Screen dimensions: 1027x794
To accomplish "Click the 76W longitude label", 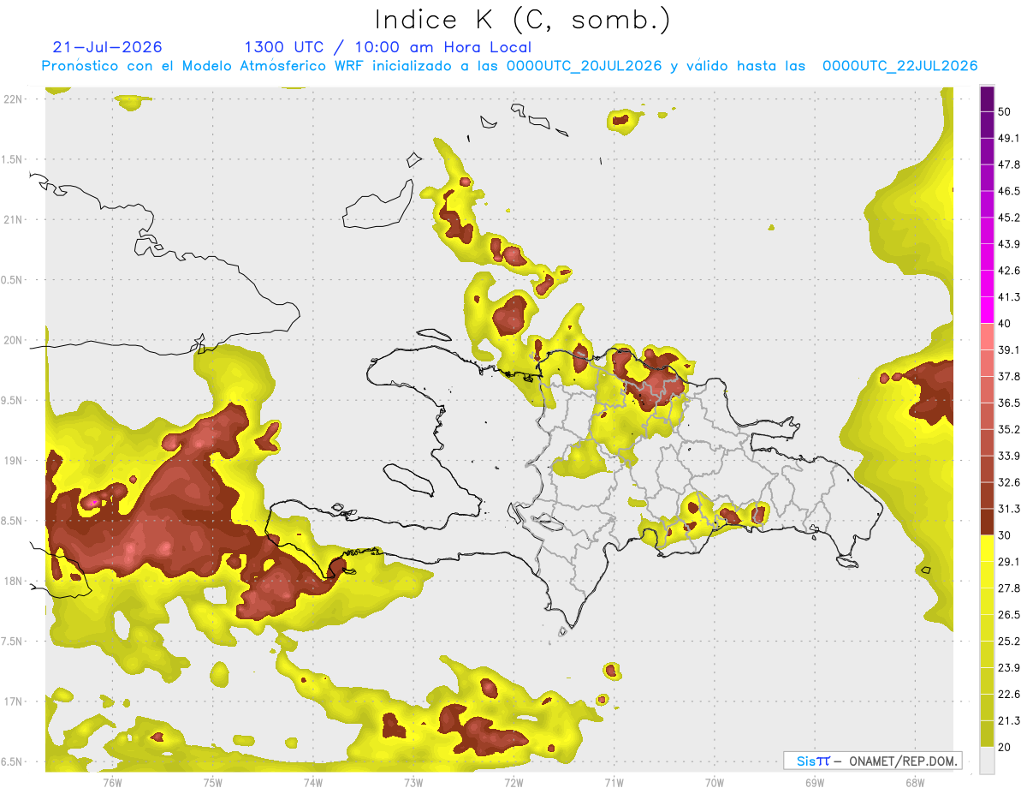I will click(x=112, y=783).
